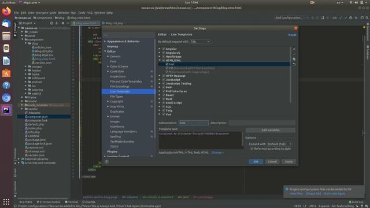This screenshot has height=208, width=370.
Task: Click the Description input field
Action: (x=262, y=123)
